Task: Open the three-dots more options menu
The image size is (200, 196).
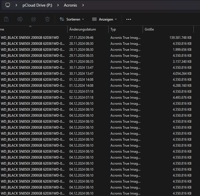Action: [x=129, y=19]
